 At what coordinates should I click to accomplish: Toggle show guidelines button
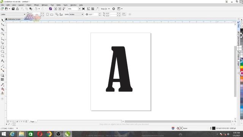click(97, 9)
